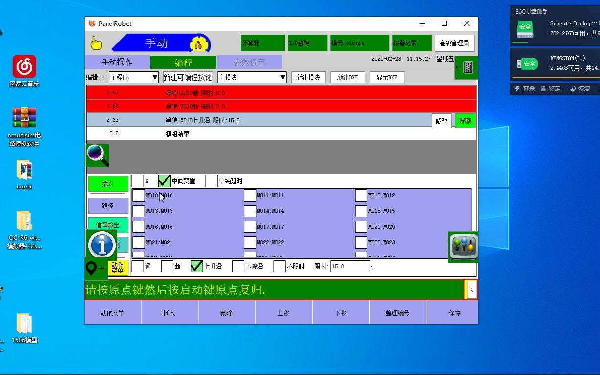Switch to the 手动操作 tab
Image resolution: width=600 pixels, height=375 pixels.
(x=117, y=62)
